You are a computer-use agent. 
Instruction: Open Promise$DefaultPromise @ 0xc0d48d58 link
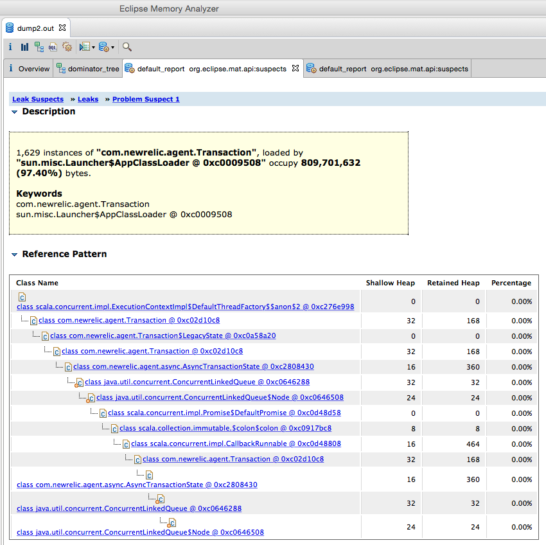(x=224, y=413)
